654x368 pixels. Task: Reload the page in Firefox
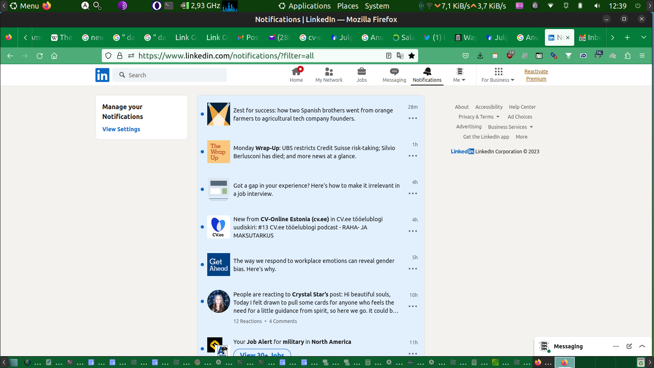click(x=40, y=56)
